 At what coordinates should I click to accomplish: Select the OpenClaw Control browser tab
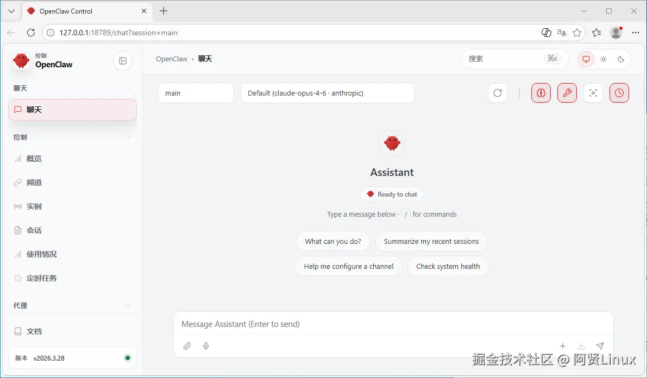87,11
